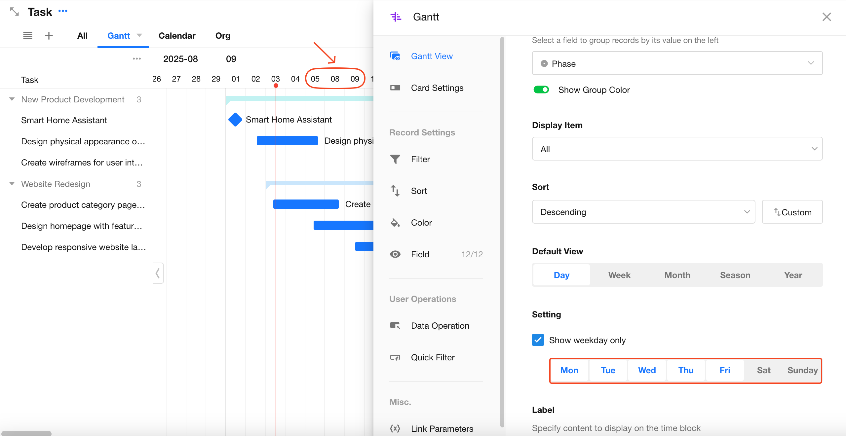Screen dimensions: 846x436
Task: Disable Show Group Color toggle
Action: pyautogui.click(x=541, y=90)
